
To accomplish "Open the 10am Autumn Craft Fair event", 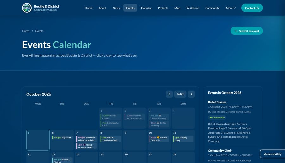I will point(159,139).
